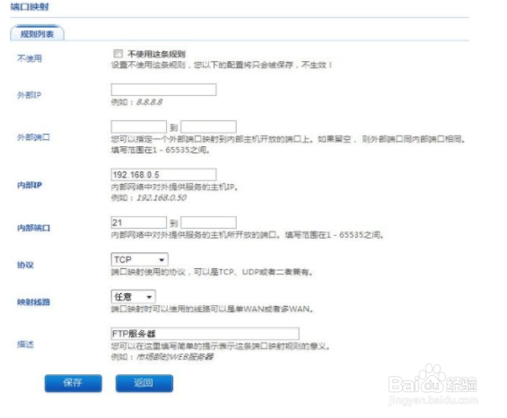Image resolution: width=507 pixels, height=418 pixels.
Task: Click the 内部端口 start field with 21
Action: [139, 222]
